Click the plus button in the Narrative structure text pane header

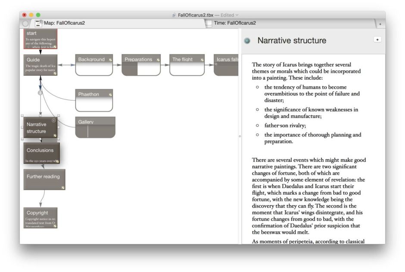pyautogui.click(x=377, y=39)
